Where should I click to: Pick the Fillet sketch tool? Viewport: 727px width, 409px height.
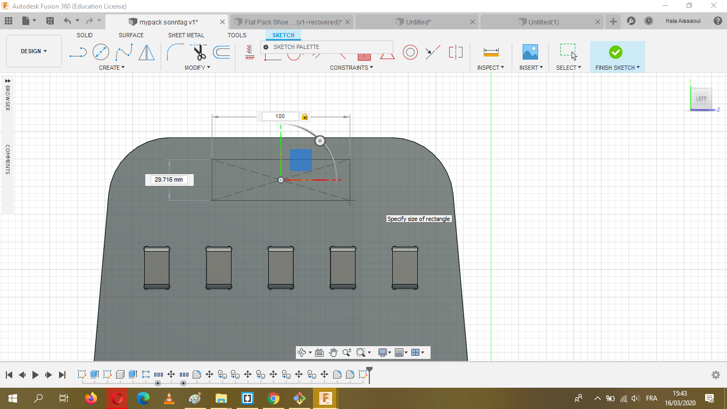[x=175, y=52]
